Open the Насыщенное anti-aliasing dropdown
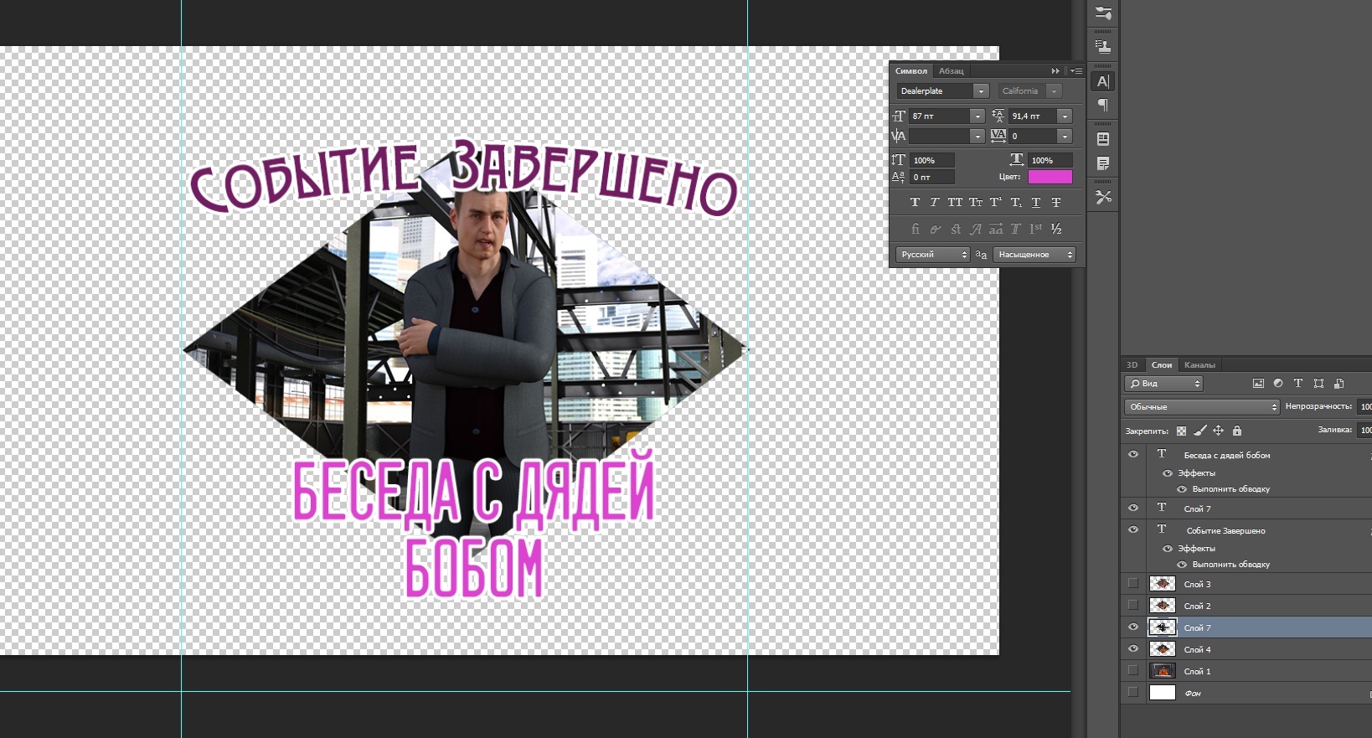This screenshot has height=738, width=1372. click(1034, 255)
